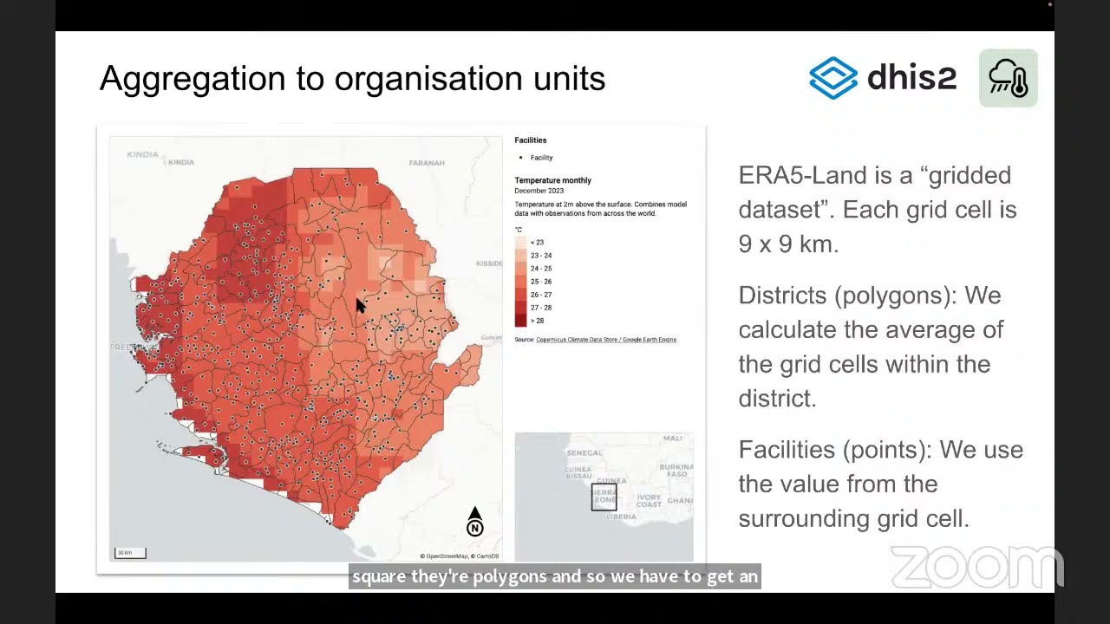Click the 'SENEGAL' label in inset map
1110x624 pixels.
pos(584,453)
